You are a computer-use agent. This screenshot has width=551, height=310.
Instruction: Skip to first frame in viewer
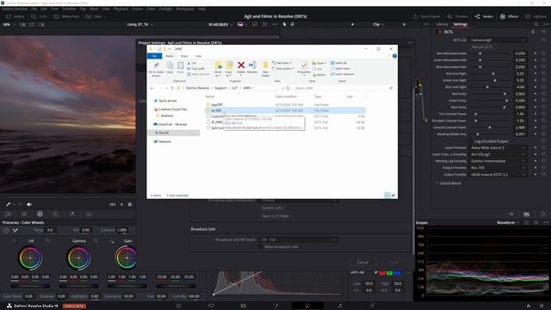(113, 204)
